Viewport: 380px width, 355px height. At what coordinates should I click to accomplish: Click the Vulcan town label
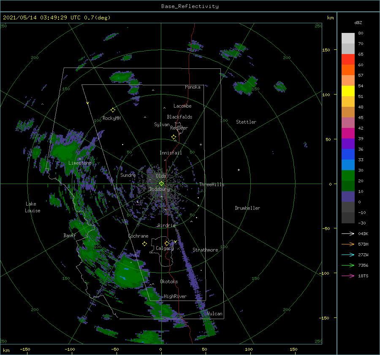215,314
